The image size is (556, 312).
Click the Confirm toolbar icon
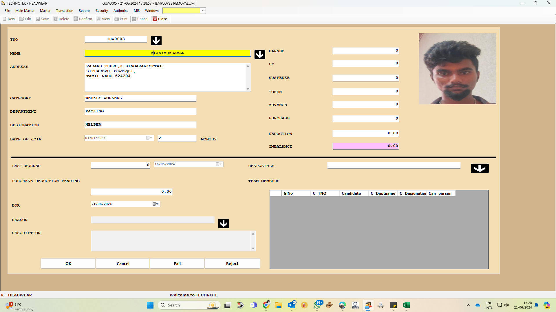[x=83, y=19]
